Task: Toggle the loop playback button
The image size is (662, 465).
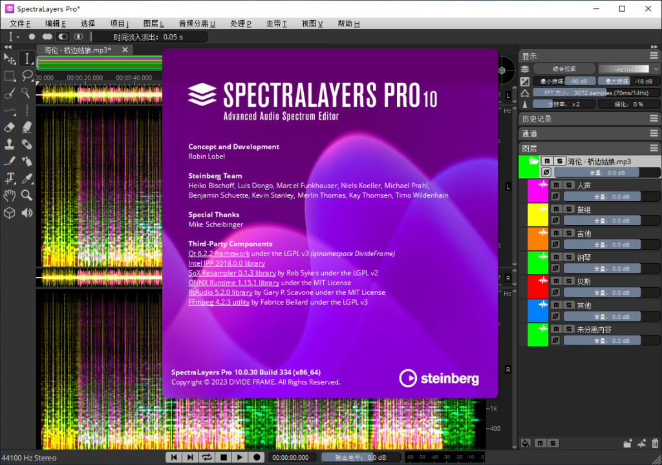Action: [207, 457]
